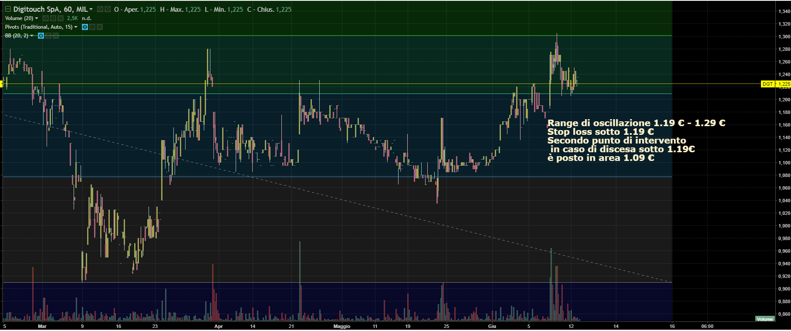This screenshot has height=331, width=791.
Task: Open the Digitouch SpA symbol dropdown arrow
Action: [x=91, y=9]
